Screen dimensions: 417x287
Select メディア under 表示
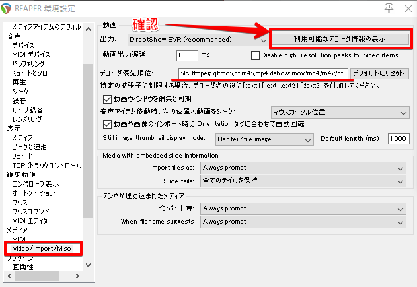(22, 138)
